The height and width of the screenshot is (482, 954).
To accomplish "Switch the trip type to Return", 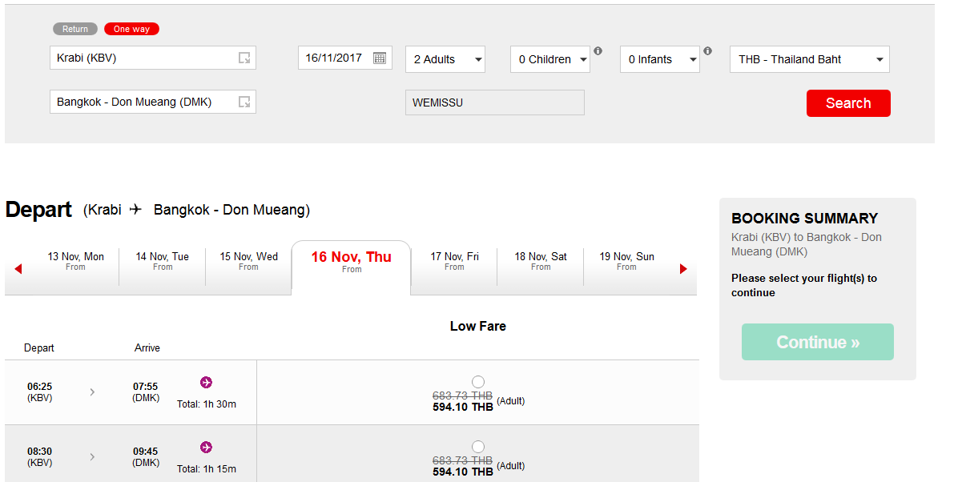I will coord(74,29).
